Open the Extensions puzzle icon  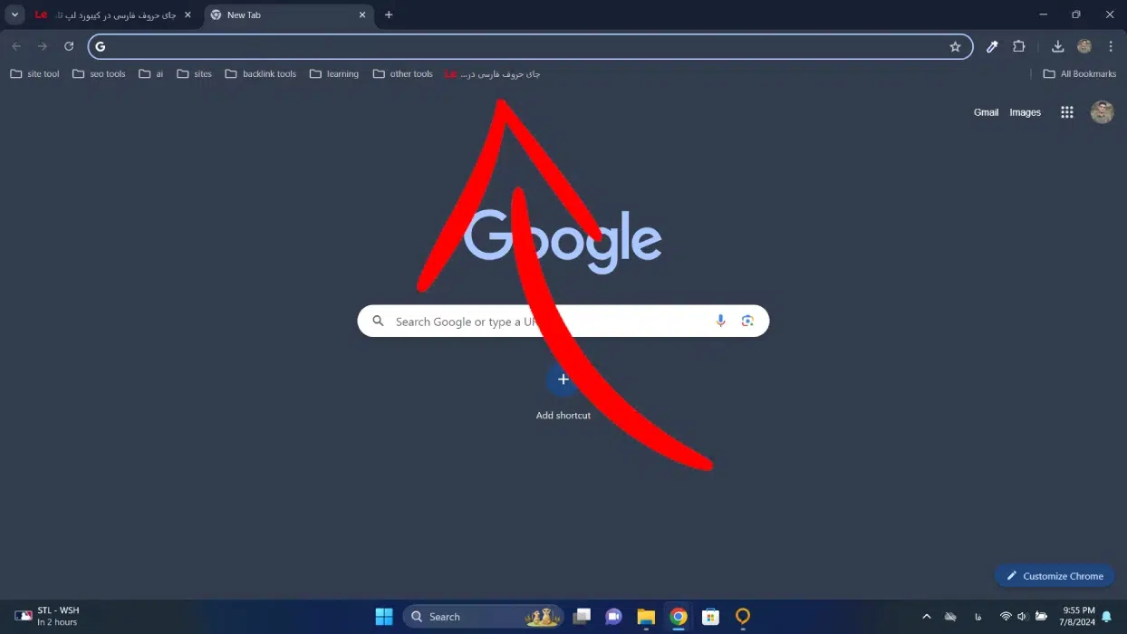[x=1019, y=47]
